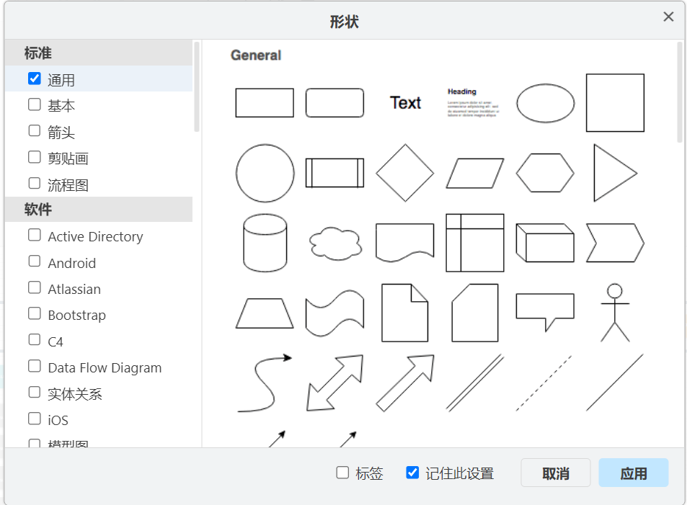Select the cube shape
The width and height of the screenshot is (687, 505).
click(545, 243)
